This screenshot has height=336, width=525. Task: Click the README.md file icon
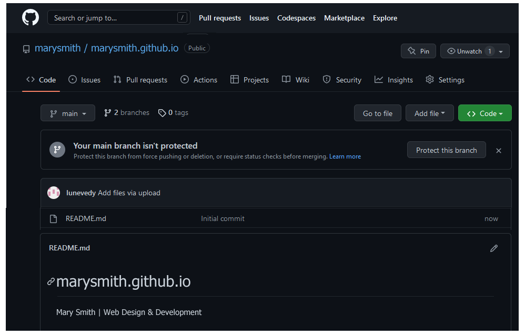53,219
